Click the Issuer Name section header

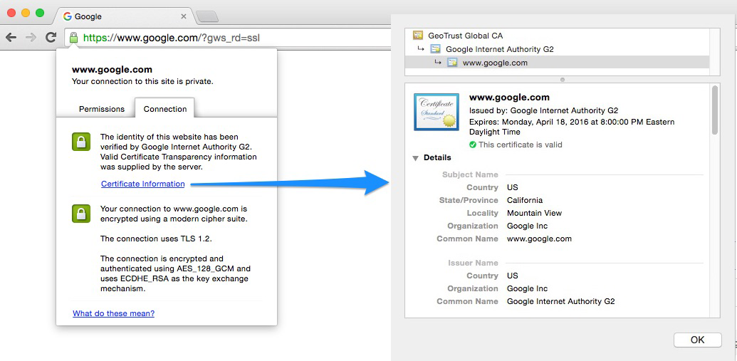pos(473,263)
